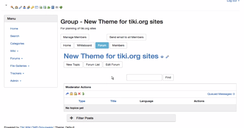Sort topics by the Title column
The image size is (244, 128).
[113, 101]
